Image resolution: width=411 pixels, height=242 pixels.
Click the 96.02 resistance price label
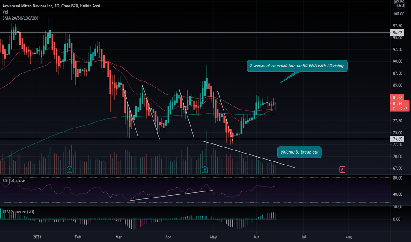[397, 33]
